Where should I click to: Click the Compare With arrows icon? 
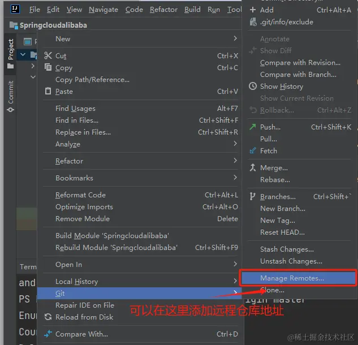pos(48,334)
